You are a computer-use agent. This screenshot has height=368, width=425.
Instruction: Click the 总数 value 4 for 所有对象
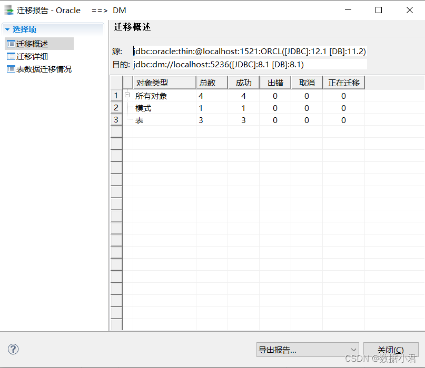coord(201,96)
